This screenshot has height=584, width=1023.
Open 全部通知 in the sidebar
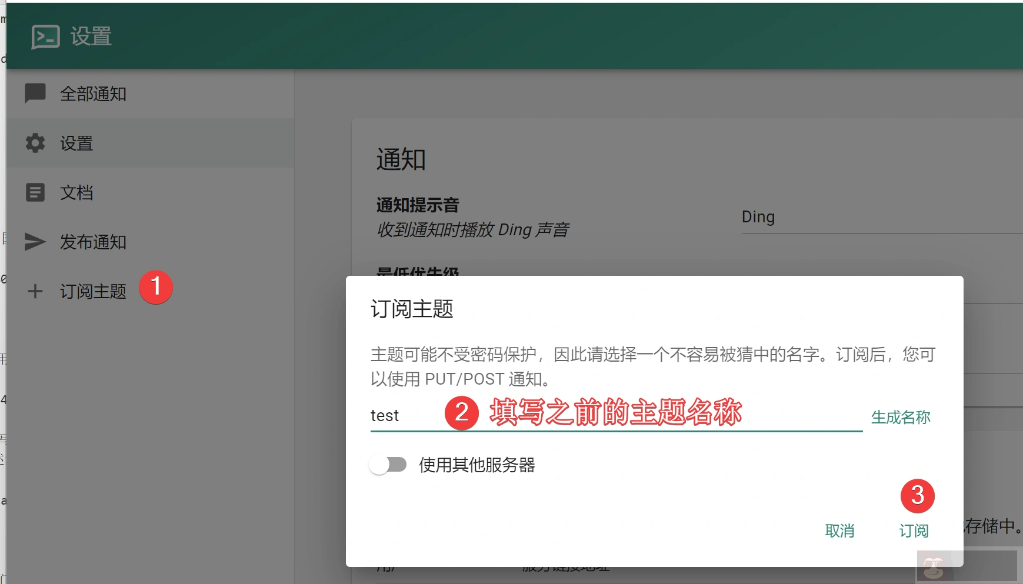click(x=93, y=94)
